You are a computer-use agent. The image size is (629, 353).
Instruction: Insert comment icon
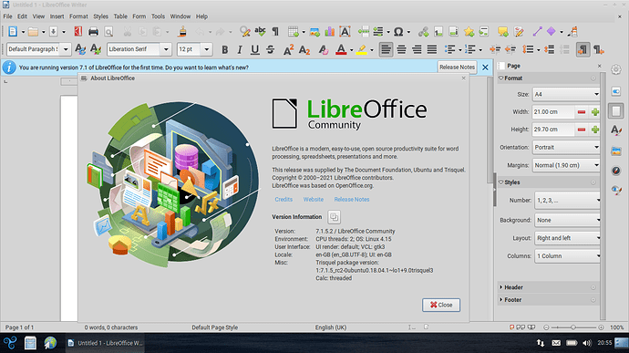pos(502,31)
